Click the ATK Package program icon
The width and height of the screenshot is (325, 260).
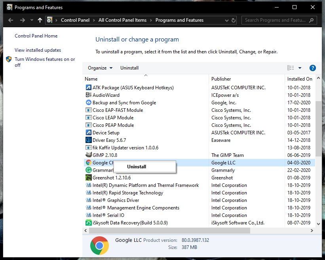click(x=89, y=87)
